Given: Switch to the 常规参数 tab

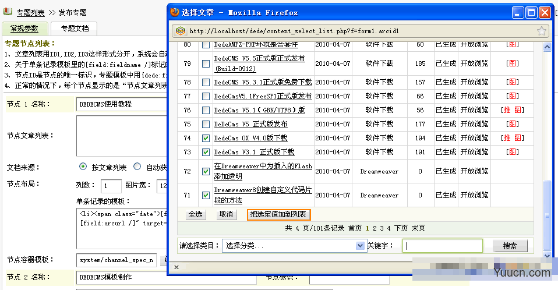Looking at the screenshot, I should pyautogui.click(x=24, y=29).
